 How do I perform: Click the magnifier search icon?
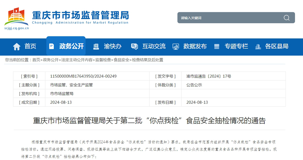point(286,18)
